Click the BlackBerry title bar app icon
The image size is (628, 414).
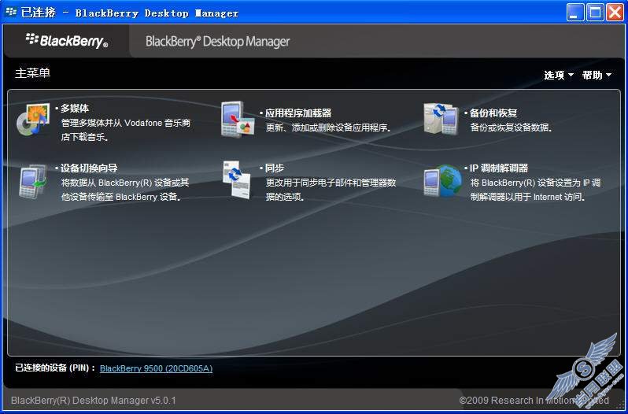tap(11, 12)
